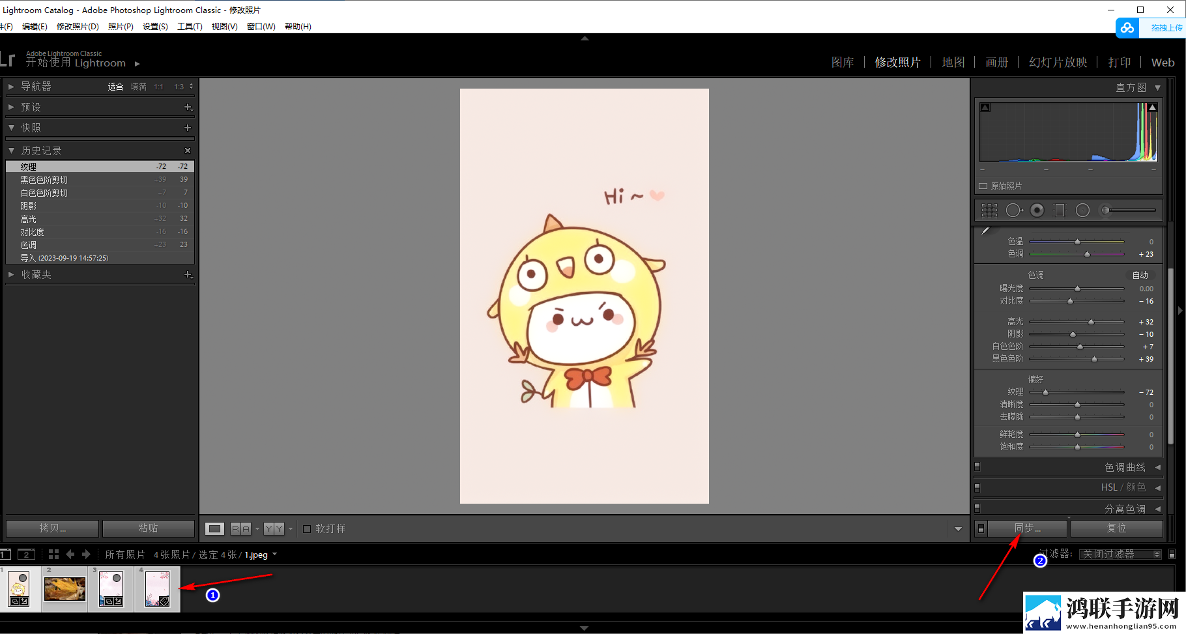
Task: Click the 粘贴 button
Action: [149, 528]
